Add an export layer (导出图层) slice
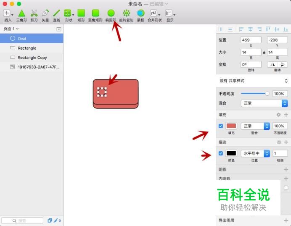Screen dimensions: 291x226 286,220
